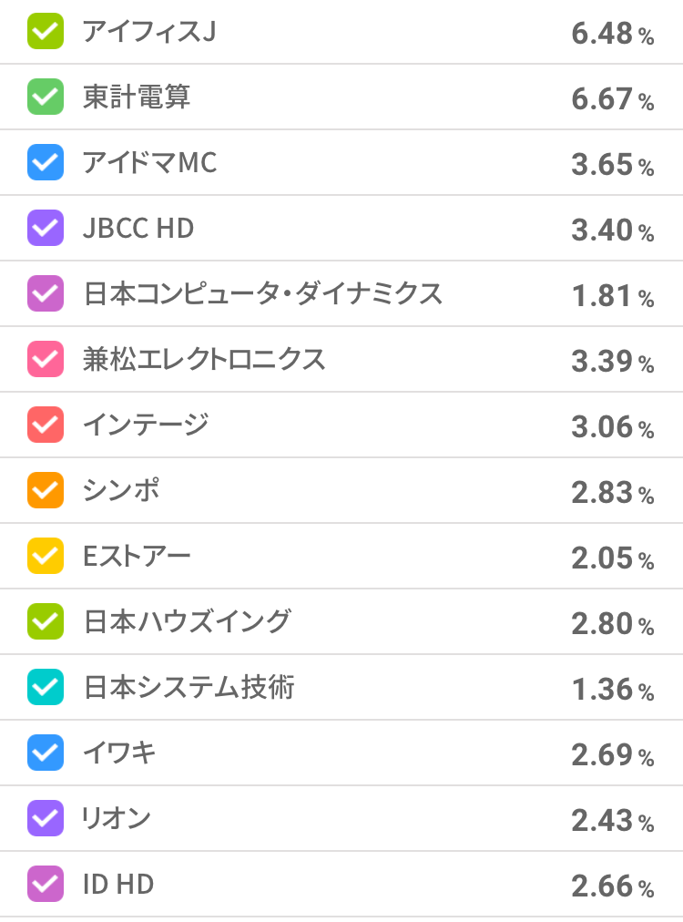Image resolution: width=683 pixels, height=922 pixels.
Task: Uncheck the Eストアー yellow checkbox
Action: (46, 556)
